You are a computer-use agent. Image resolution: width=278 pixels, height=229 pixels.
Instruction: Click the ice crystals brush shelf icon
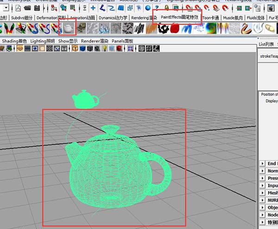(x=104, y=28)
